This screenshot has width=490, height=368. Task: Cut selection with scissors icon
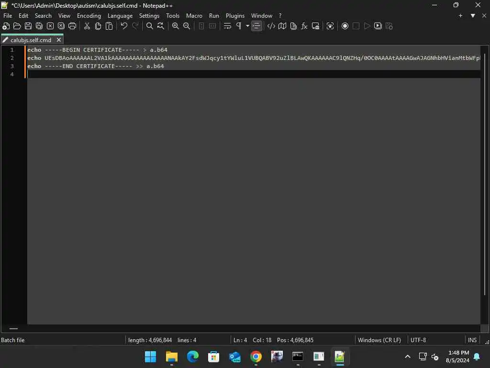(x=87, y=26)
